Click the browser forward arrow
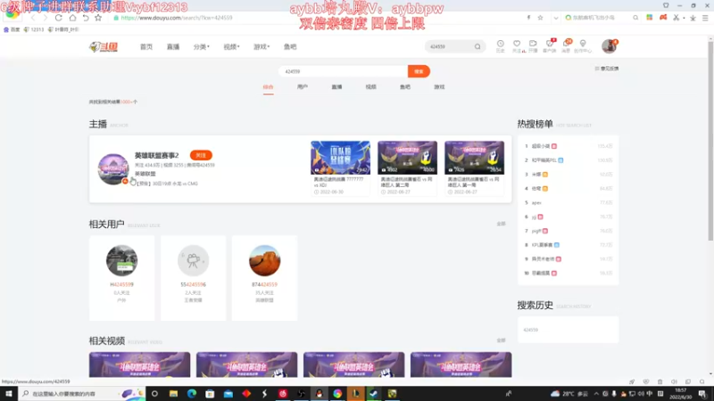The image size is (714, 401). click(46, 18)
